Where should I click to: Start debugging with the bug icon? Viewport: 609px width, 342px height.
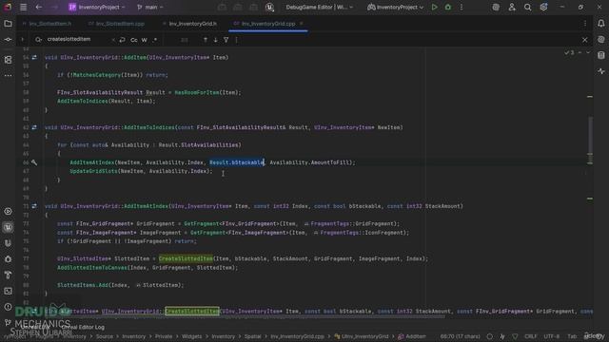point(448,7)
